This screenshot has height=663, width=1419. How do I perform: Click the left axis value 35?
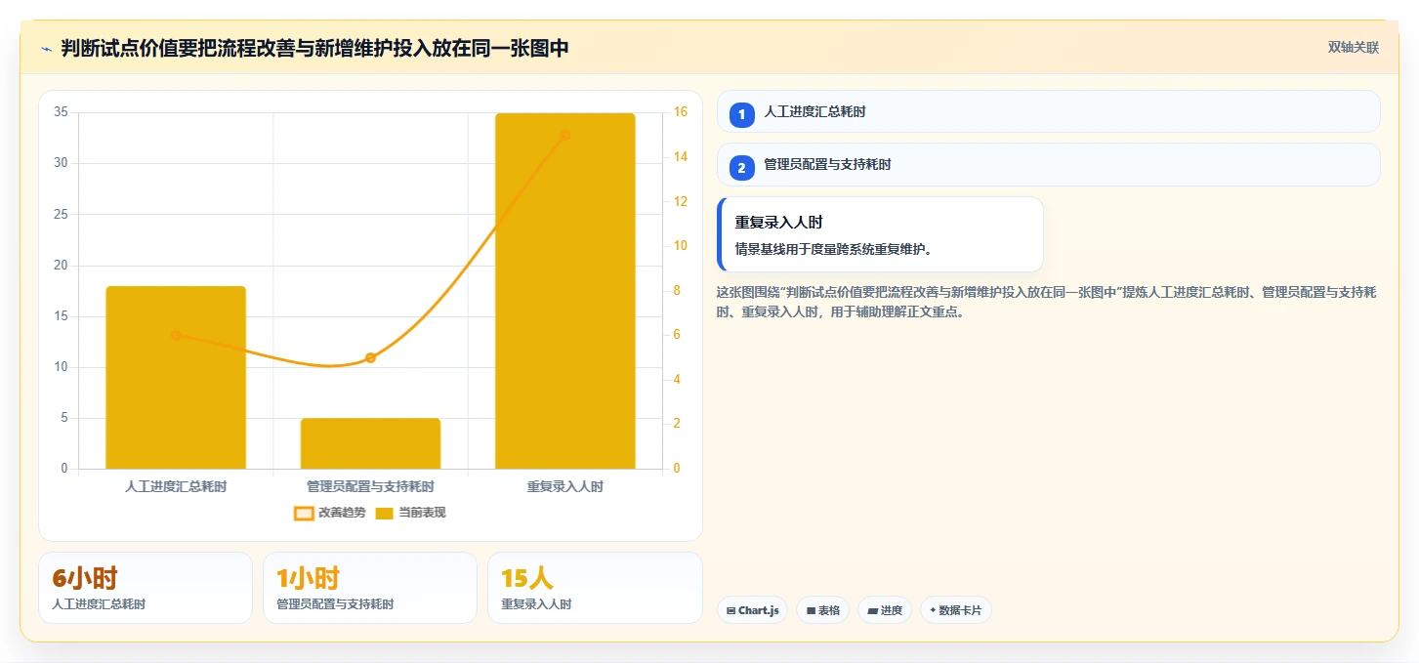[61, 112]
